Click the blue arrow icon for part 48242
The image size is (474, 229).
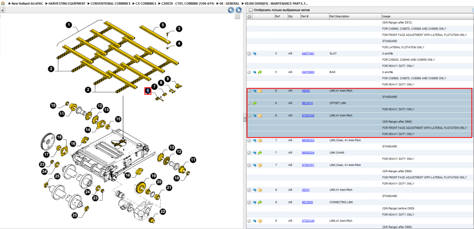point(255,91)
